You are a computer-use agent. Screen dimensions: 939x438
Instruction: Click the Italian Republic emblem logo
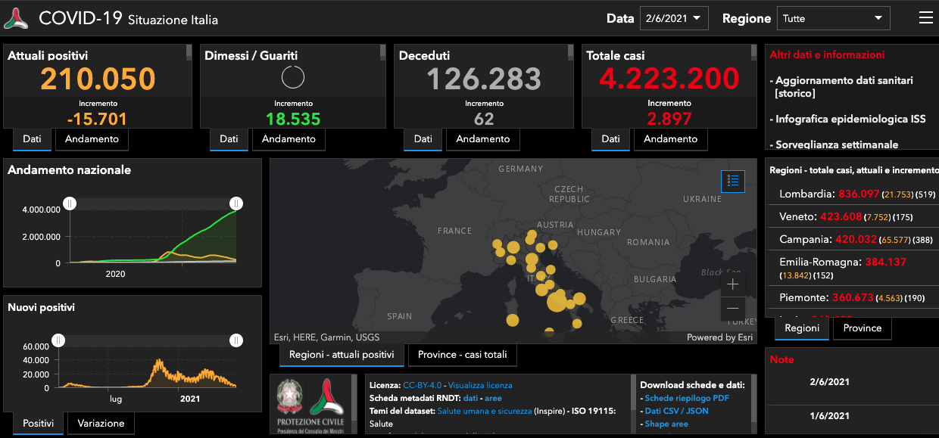point(289,396)
